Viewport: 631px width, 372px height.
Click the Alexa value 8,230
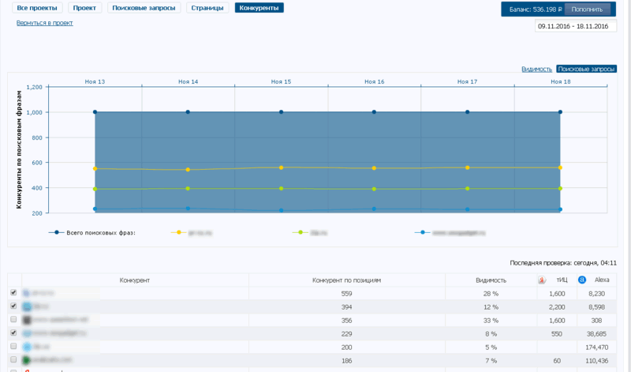596,294
